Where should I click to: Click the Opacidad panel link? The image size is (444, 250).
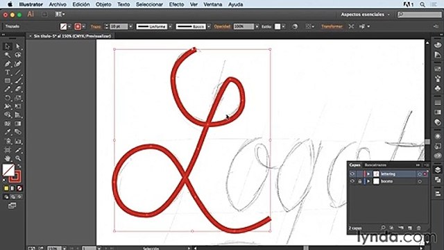[222, 26]
